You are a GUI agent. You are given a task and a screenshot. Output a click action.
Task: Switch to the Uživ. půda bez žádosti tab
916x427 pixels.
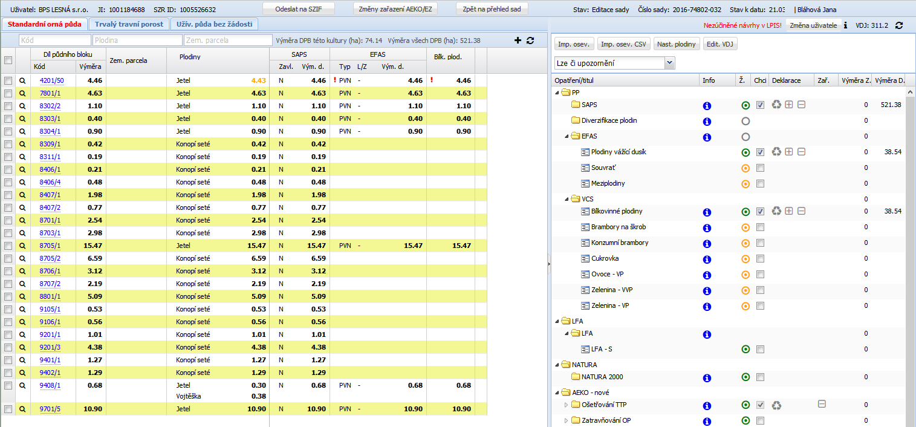(x=214, y=24)
